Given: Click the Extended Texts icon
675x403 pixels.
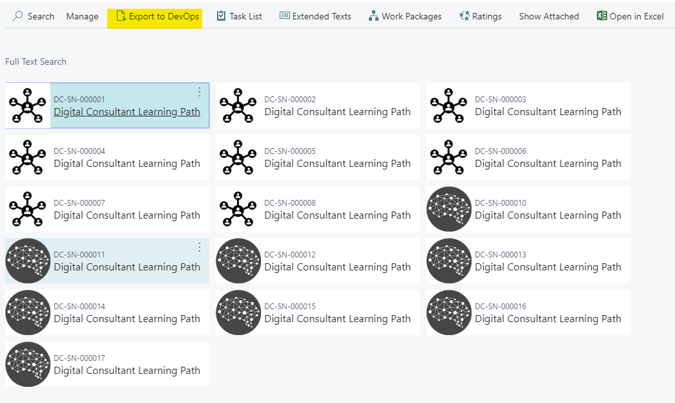Looking at the screenshot, I should [284, 16].
